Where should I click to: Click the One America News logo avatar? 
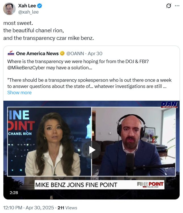click(11, 53)
